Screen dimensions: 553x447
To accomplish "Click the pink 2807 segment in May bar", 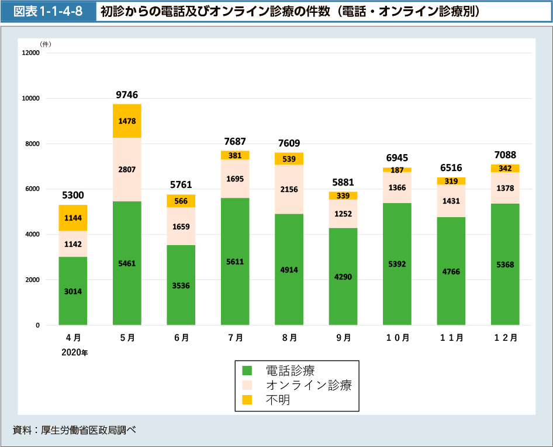I will pyautogui.click(x=127, y=169).
